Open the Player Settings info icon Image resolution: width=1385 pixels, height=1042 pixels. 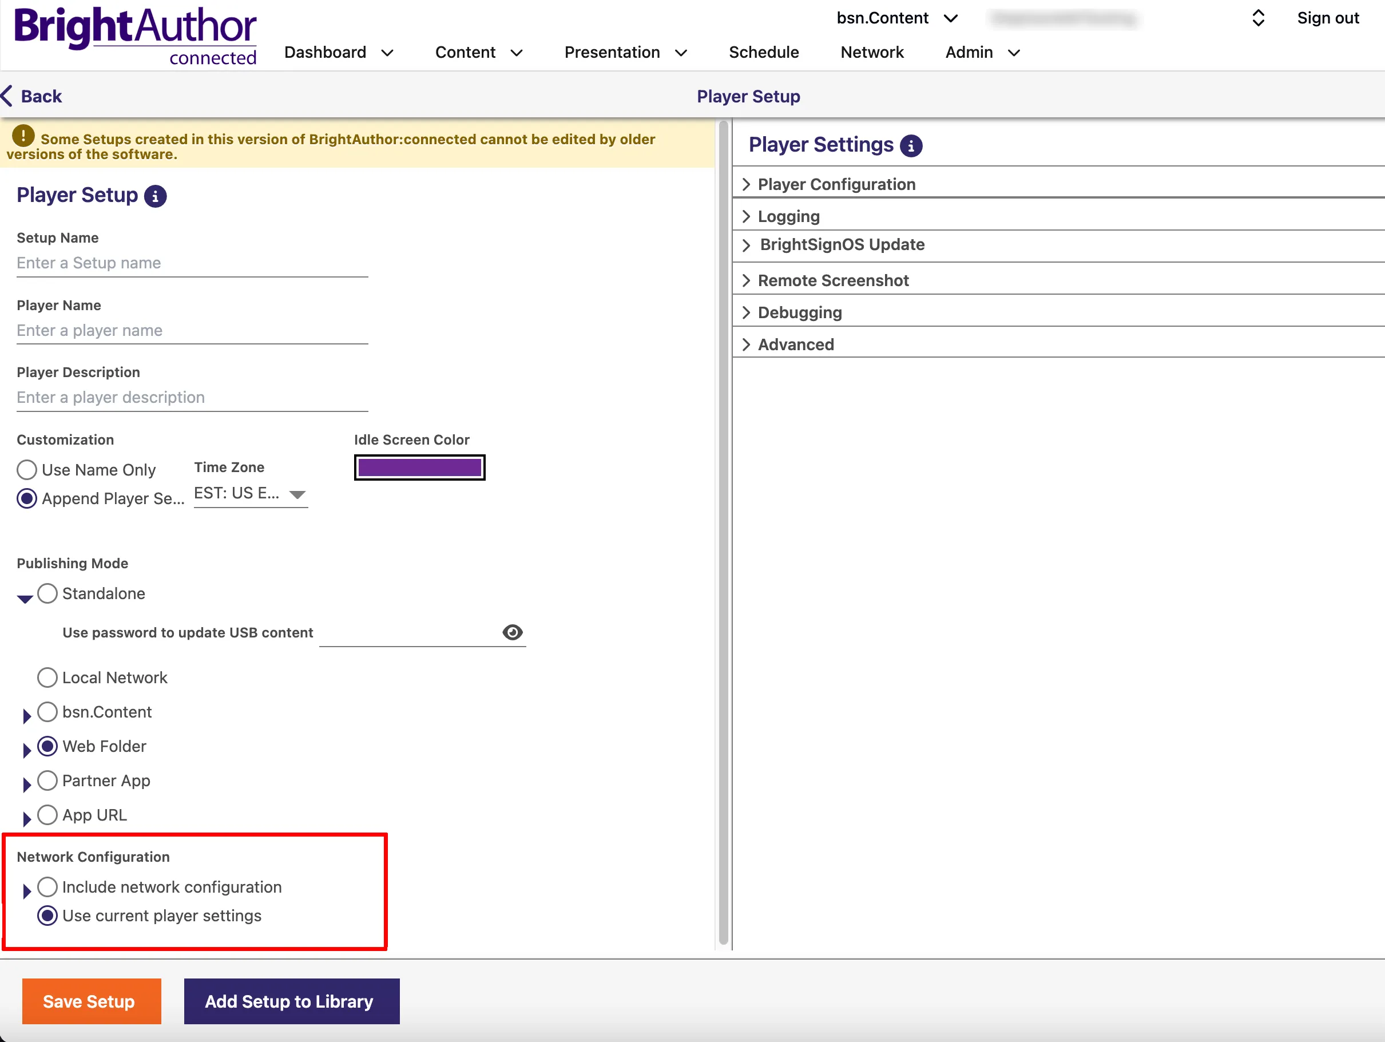pyautogui.click(x=911, y=146)
